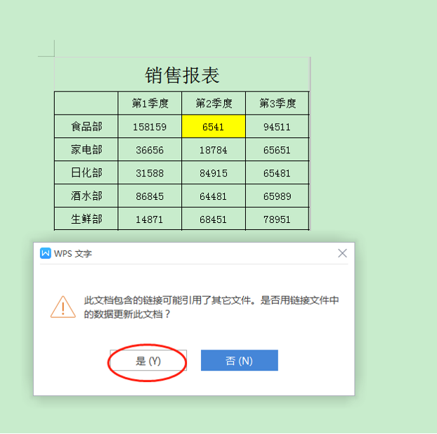Image resolution: width=437 pixels, height=434 pixels.
Task: Select the cell with value 78951
Action: [x=278, y=219]
